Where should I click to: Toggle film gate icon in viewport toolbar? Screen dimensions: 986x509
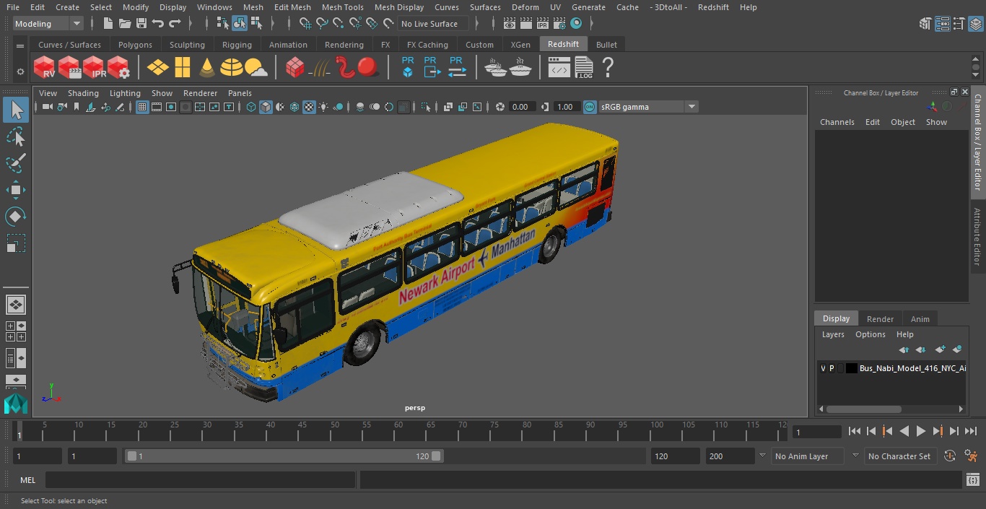click(x=157, y=107)
